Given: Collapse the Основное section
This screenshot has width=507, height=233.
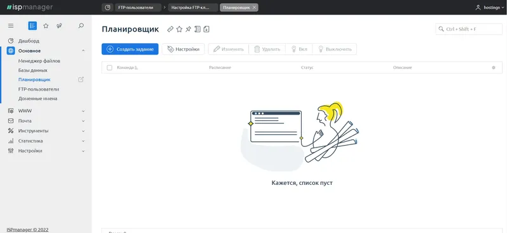Looking at the screenshot, I should click(83, 51).
